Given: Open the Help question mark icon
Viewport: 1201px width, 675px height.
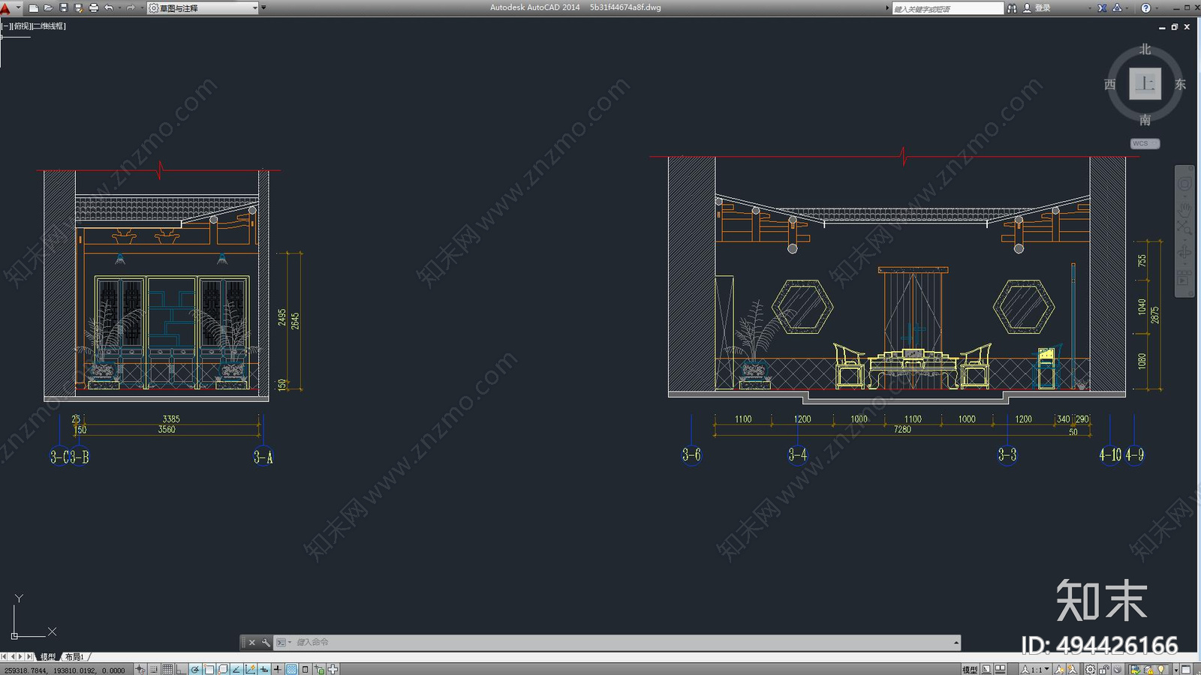Looking at the screenshot, I should click(x=1145, y=8).
